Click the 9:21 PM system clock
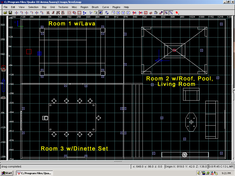This screenshot has height=176, width=235. click(226, 173)
